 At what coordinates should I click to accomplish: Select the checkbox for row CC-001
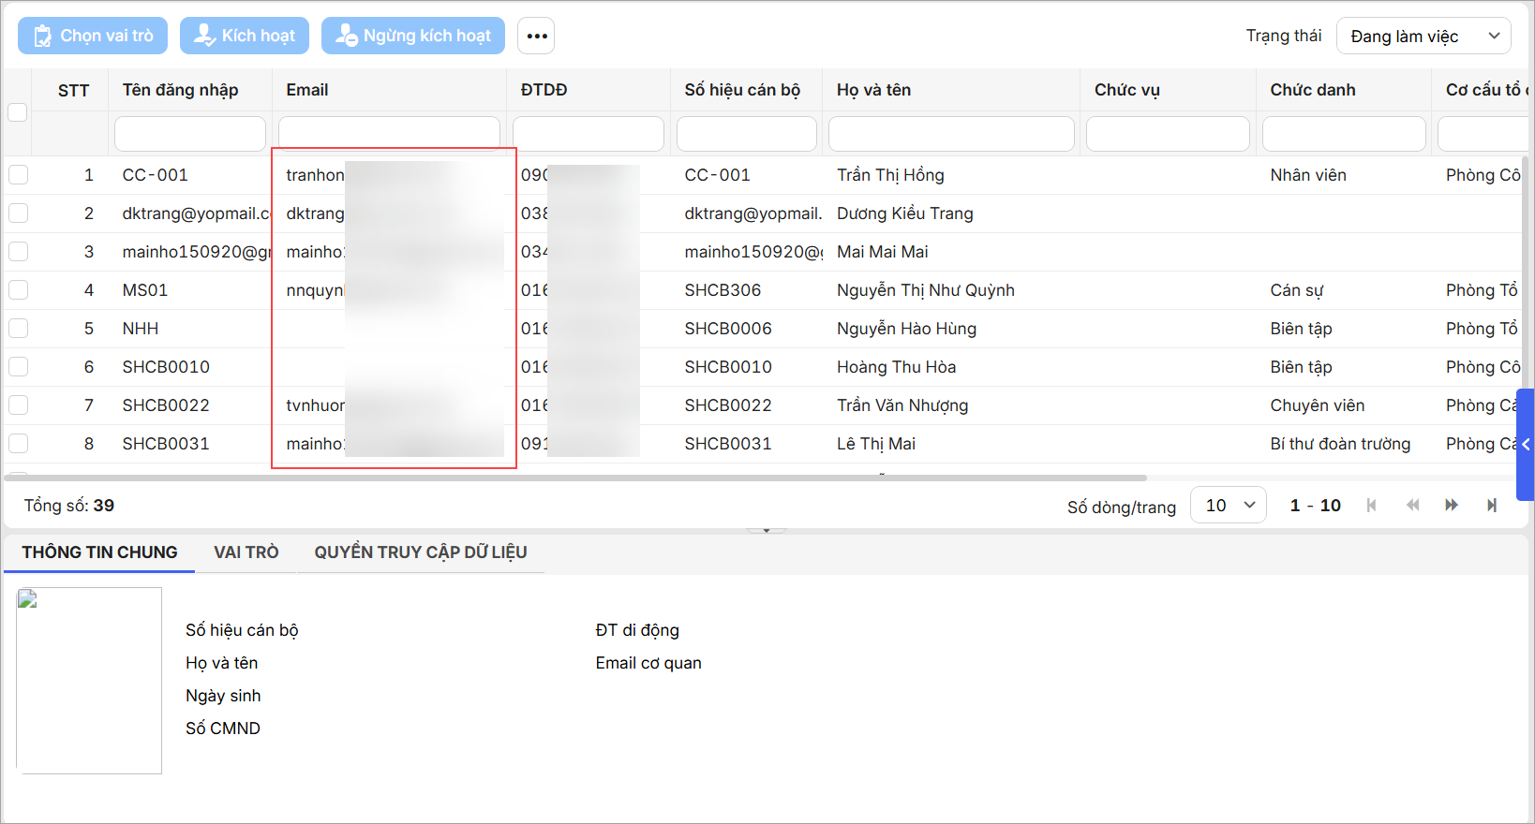pos(19,175)
